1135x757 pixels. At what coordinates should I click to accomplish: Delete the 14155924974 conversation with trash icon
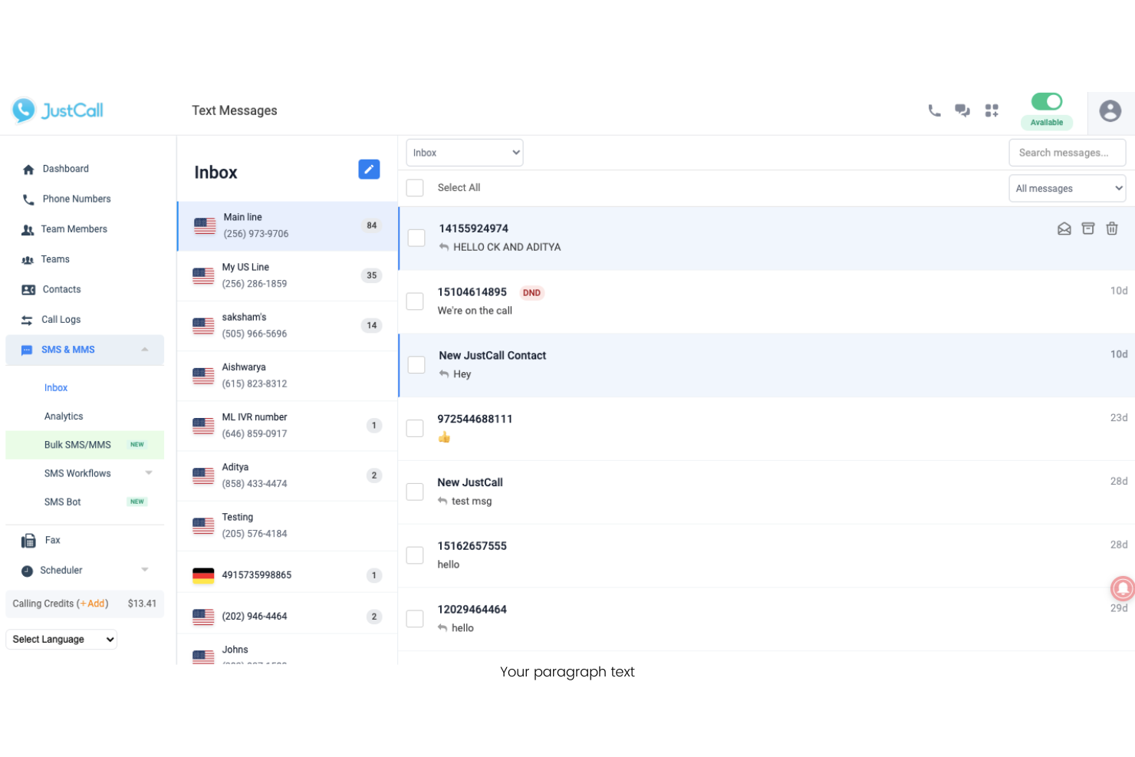pos(1112,229)
